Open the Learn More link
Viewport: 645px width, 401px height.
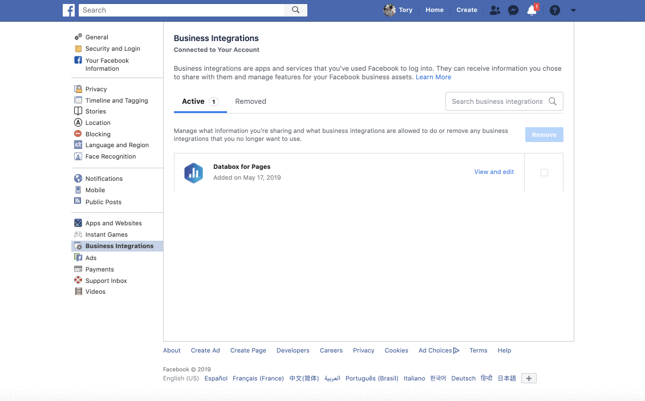(433, 77)
